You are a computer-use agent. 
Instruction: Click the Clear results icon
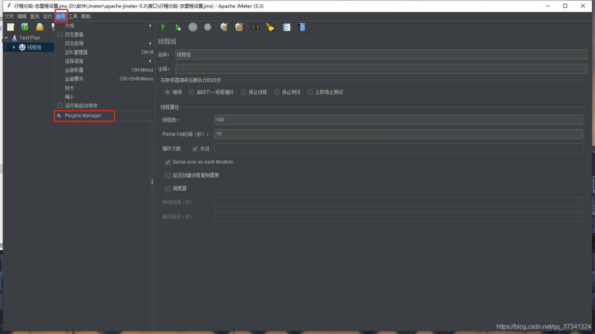point(224,27)
